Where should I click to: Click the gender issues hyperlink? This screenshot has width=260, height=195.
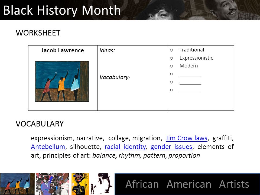tap(171, 147)
